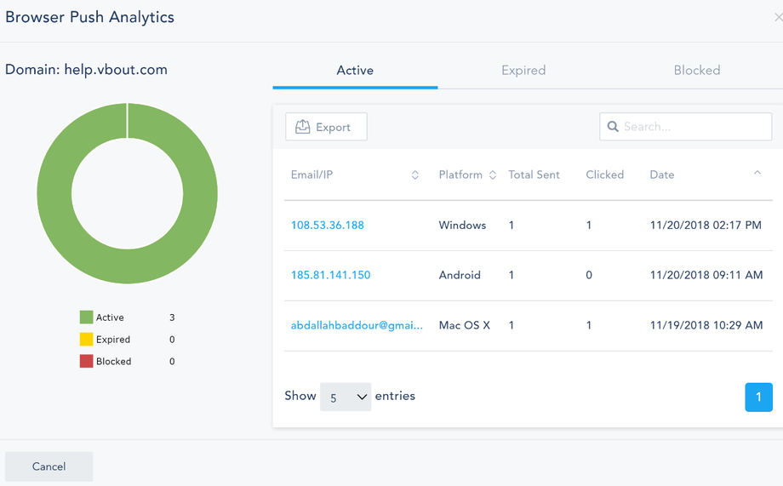The width and height of the screenshot is (783, 486).
Task: Click the export tray icon
Action: [x=302, y=127]
